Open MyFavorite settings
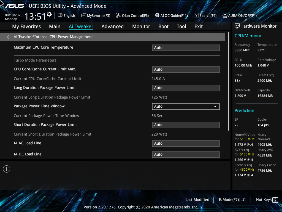The width and height of the screenshot is (282, 212). pyautogui.click(x=96, y=15)
